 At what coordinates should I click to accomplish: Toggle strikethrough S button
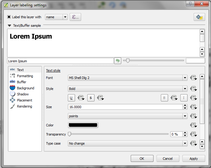coord(91,98)
